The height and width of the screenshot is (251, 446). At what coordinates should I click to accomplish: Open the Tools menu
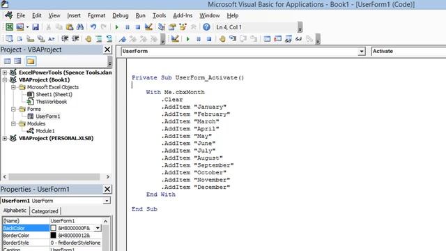click(160, 15)
